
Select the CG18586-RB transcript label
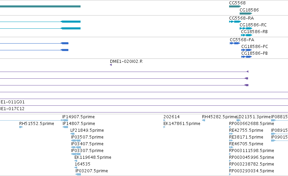[254, 32]
